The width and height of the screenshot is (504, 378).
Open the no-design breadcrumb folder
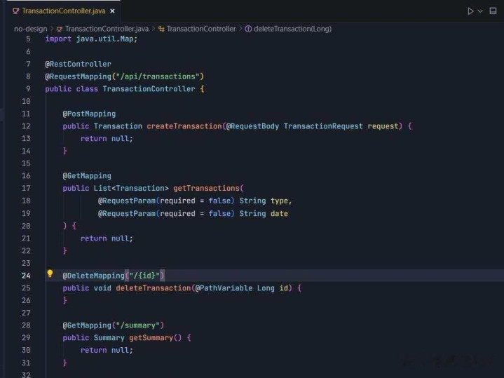click(x=31, y=29)
